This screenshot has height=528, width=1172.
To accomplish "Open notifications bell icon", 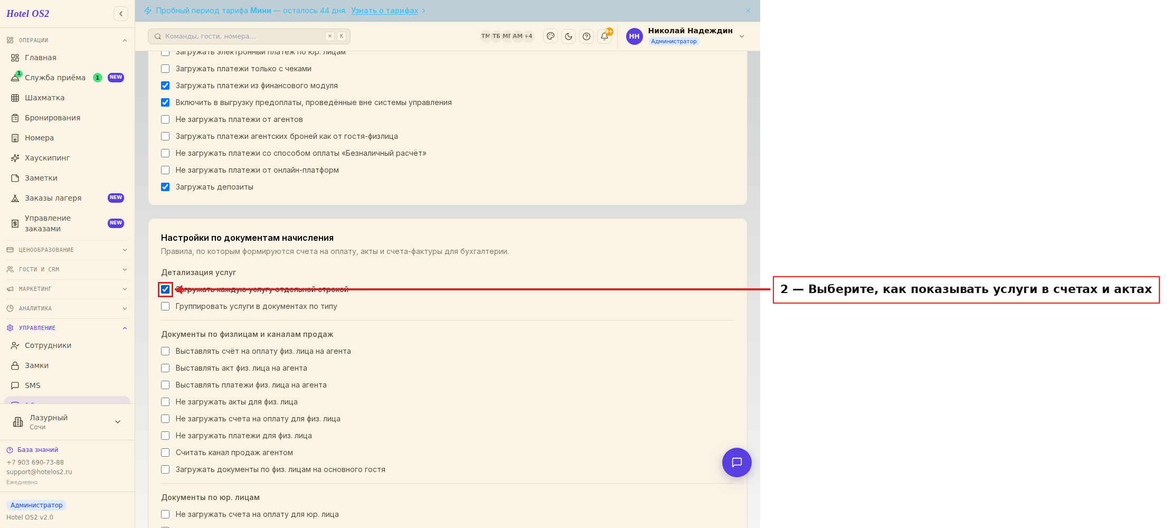I will (x=604, y=36).
